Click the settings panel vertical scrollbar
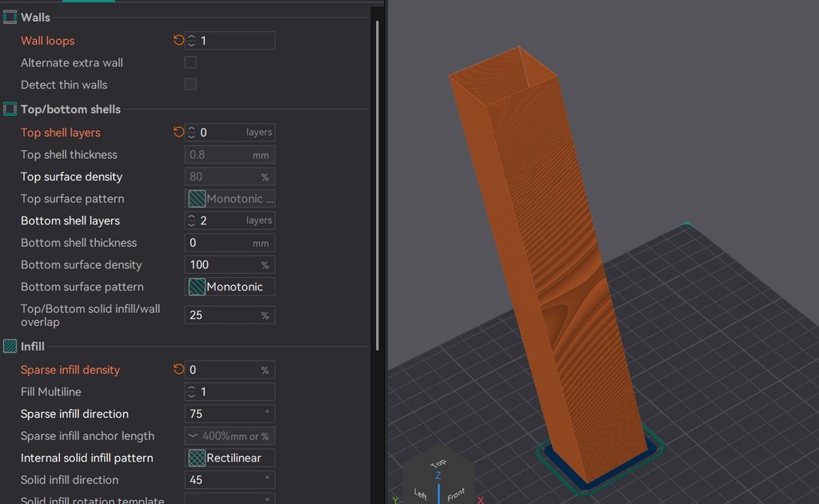This screenshot has width=819, height=504. [377, 184]
